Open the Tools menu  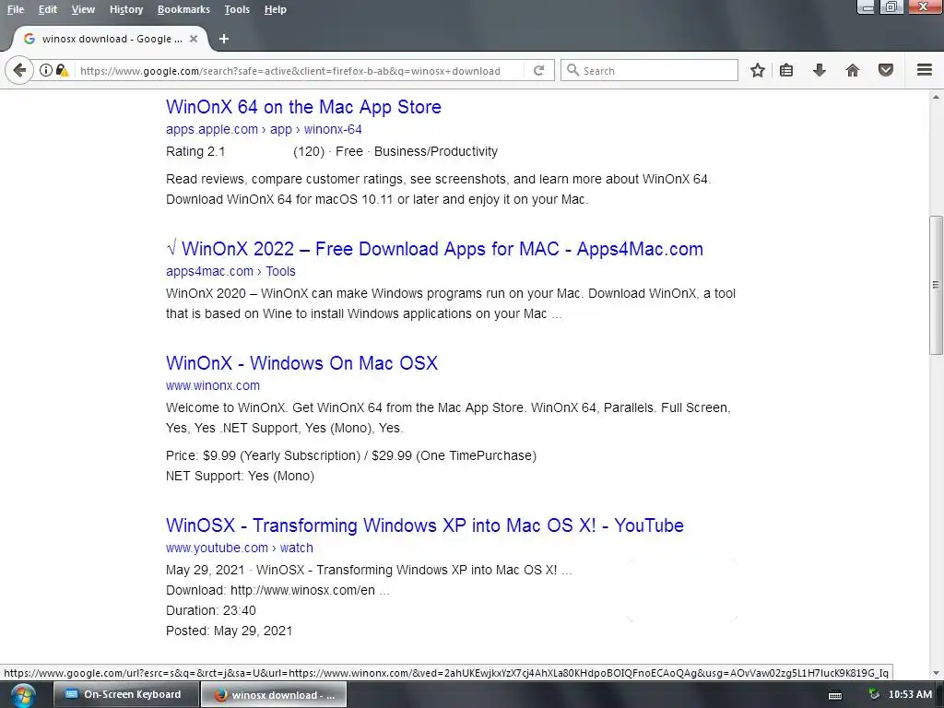pos(237,9)
